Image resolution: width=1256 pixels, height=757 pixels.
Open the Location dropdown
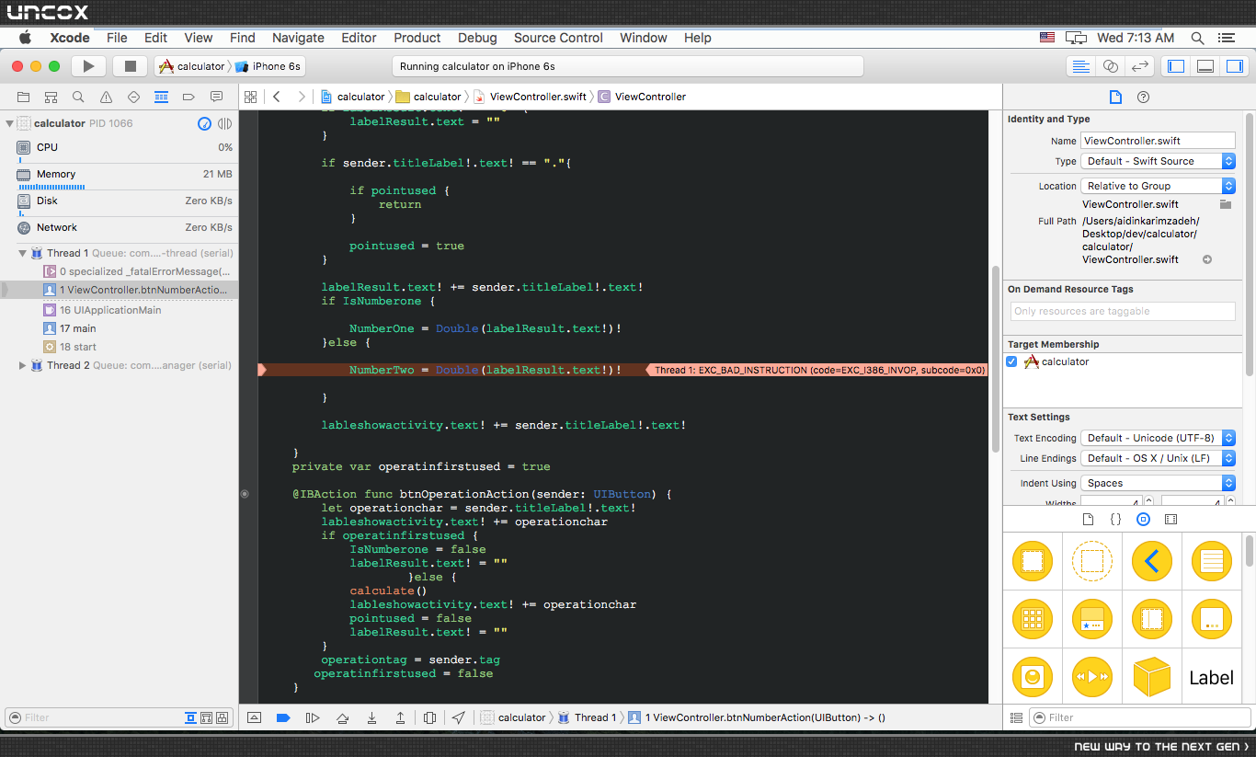[x=1158, y=186]
